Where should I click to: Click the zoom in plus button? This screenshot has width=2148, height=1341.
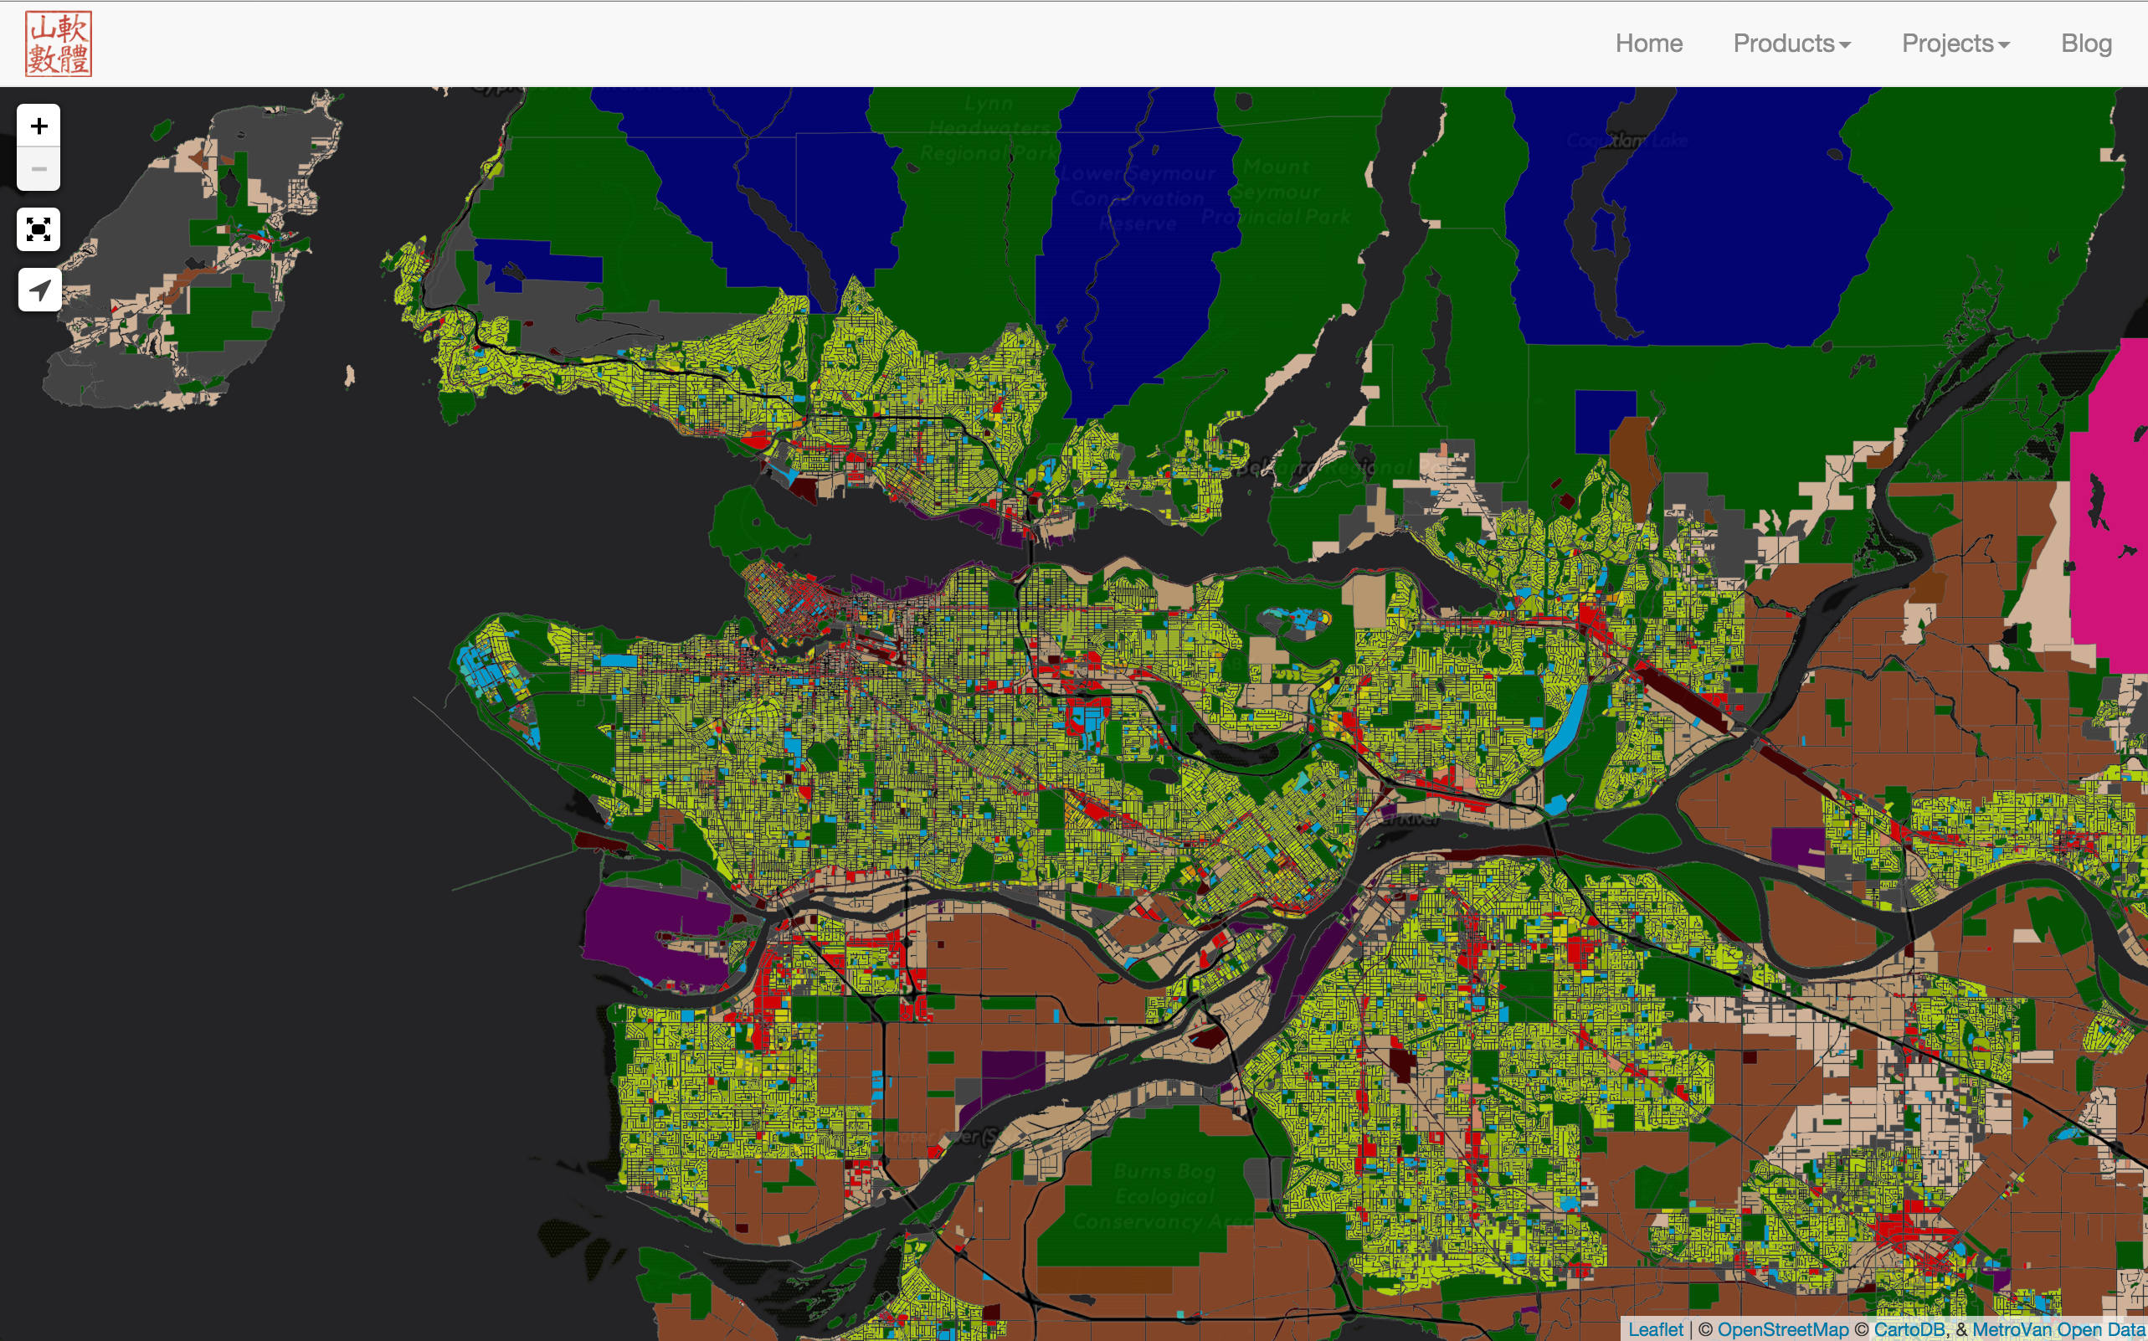[39, 126]
